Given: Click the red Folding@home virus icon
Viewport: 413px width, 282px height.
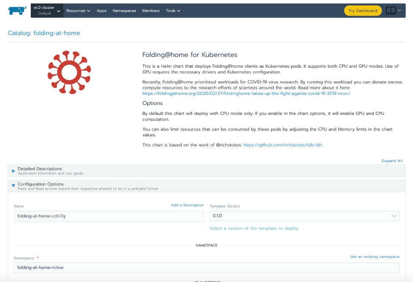Looking at the screenshot, I should pos(69,72).
